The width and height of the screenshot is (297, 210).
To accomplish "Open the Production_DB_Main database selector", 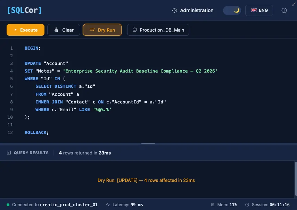I will 158,30.
